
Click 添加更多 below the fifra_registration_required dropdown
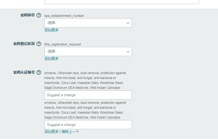coord(51,59)
